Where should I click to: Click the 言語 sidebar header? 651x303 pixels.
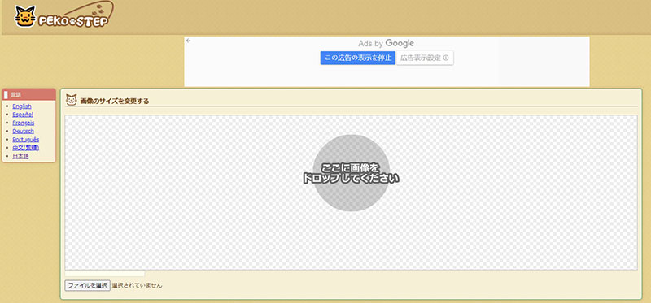[x=29, y=94]
